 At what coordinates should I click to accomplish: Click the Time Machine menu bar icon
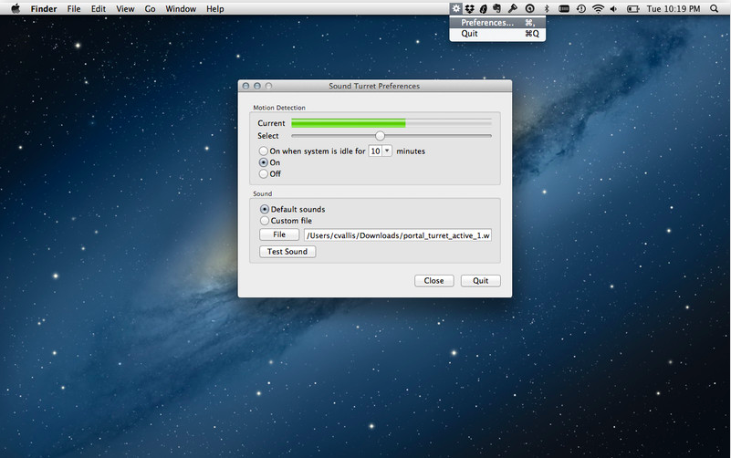click(x=581, y=8)
